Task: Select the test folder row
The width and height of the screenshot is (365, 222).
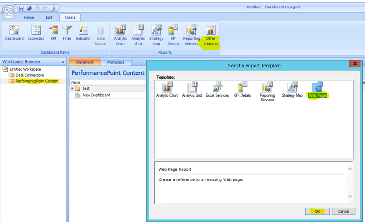Action: (108, 89)
